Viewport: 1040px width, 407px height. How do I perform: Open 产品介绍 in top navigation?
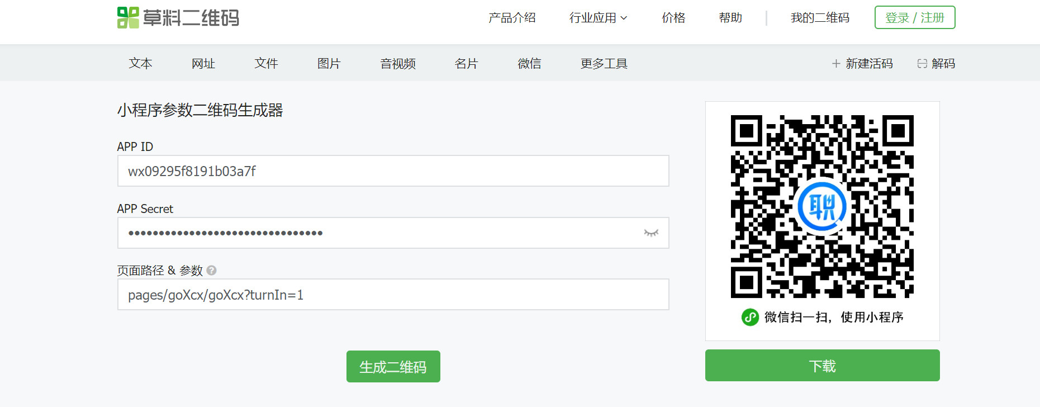512,18
